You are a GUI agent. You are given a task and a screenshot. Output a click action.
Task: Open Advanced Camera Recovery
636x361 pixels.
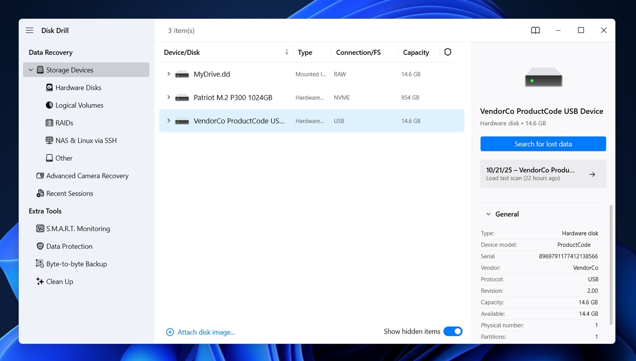click(x=87, y=176)
